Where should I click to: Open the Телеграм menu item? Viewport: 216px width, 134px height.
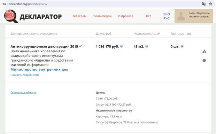pos(79,16)
